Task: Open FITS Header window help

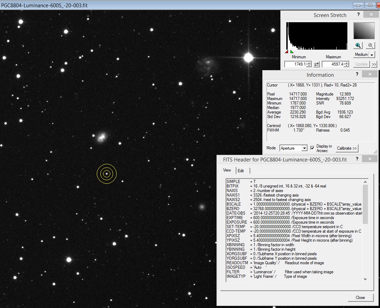Action: point(357,159)
